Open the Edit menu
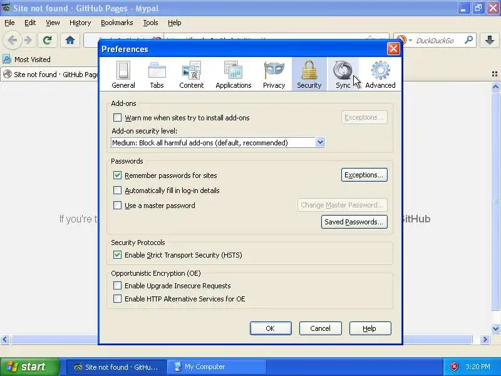The image size is (501, 376). point(30,23)
